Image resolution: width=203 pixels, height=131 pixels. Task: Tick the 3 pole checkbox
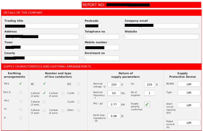coord(79,102)
